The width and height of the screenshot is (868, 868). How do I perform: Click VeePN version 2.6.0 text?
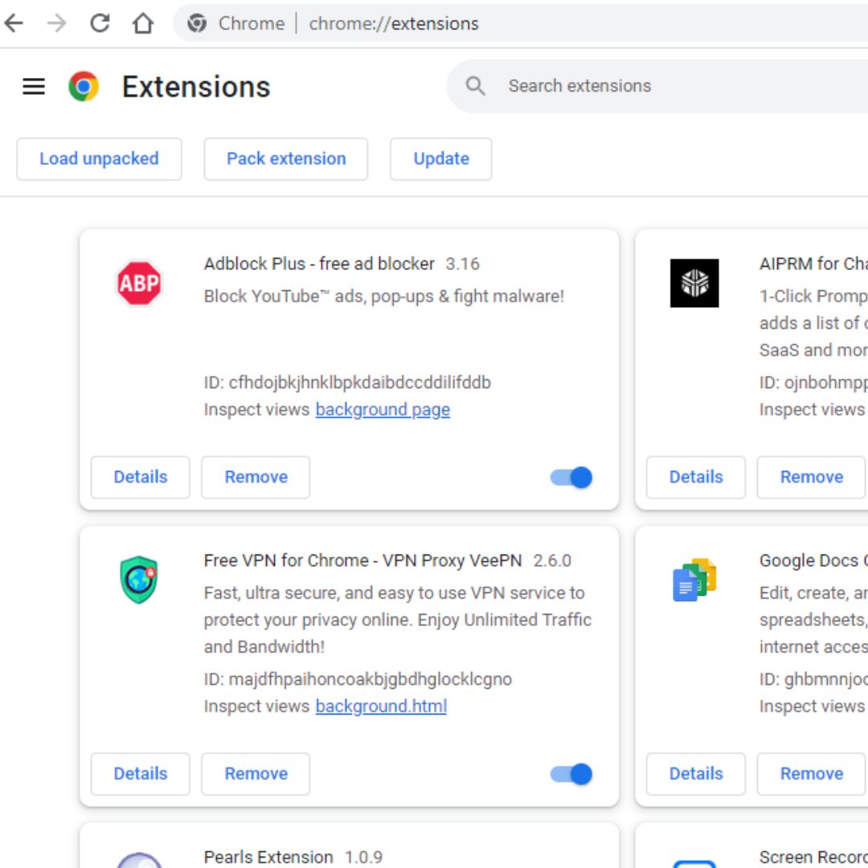point(552,561)
